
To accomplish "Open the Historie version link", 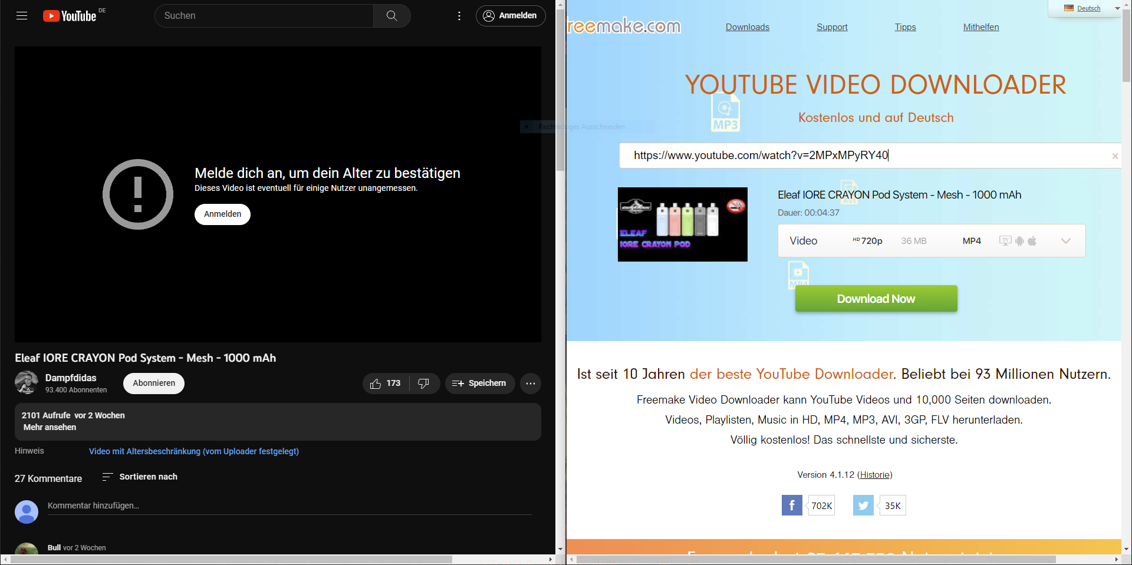I will coord(874,475).
